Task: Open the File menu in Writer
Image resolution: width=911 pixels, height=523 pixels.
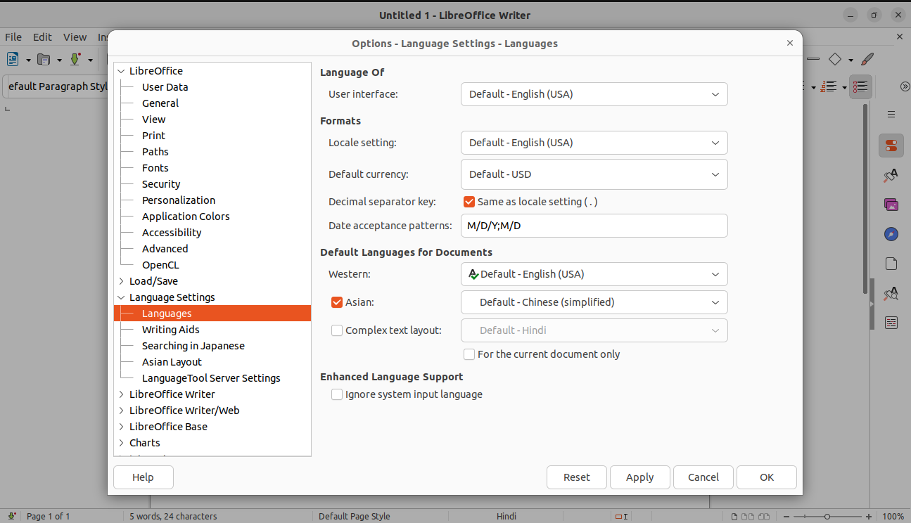Action: point(13,37)
